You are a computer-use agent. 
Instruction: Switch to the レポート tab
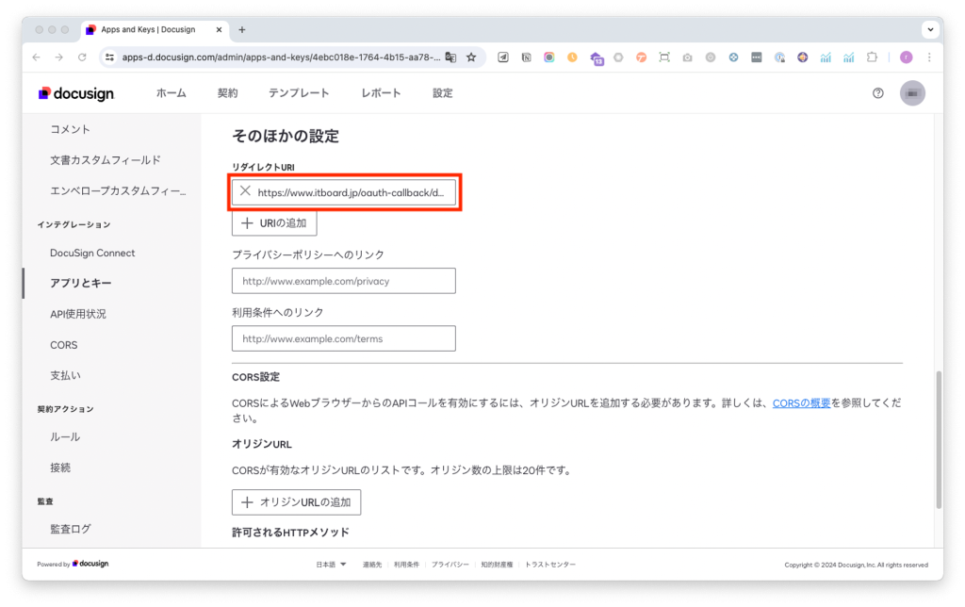tap(381, 93)
